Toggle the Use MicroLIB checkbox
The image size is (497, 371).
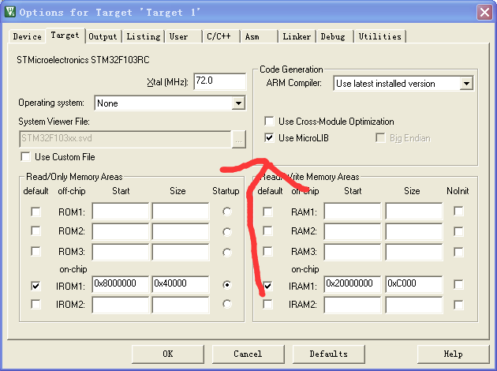tap(269, 138)
